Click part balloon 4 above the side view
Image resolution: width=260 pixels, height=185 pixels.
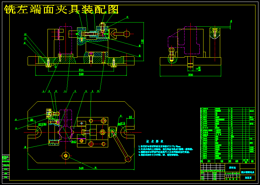[231, 22]
